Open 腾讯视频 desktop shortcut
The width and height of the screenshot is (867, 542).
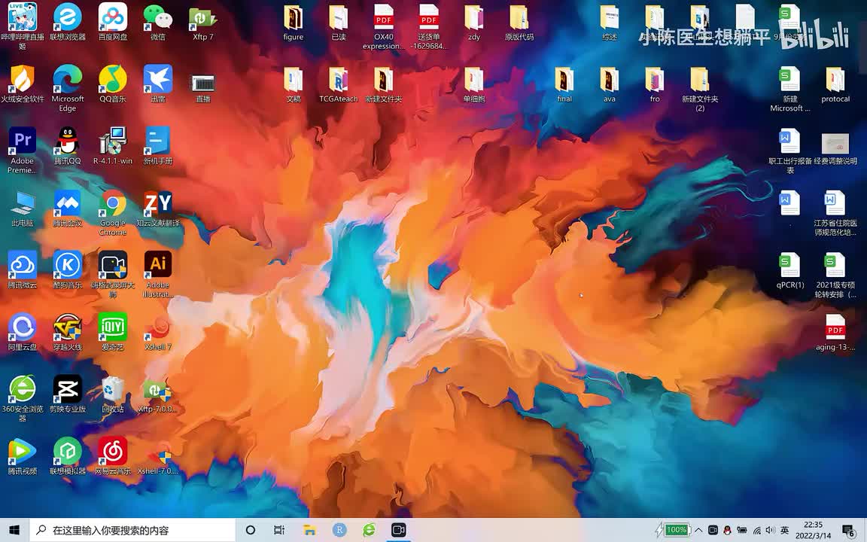coord(22,455)
